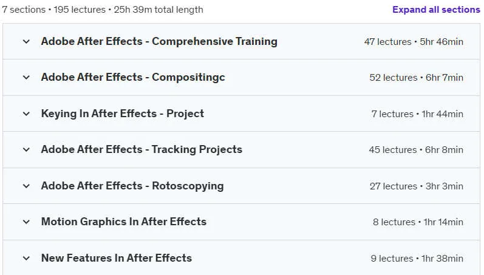Expand the Comprehensive Training section chevron
484x275 pixels.
point(26,41)
